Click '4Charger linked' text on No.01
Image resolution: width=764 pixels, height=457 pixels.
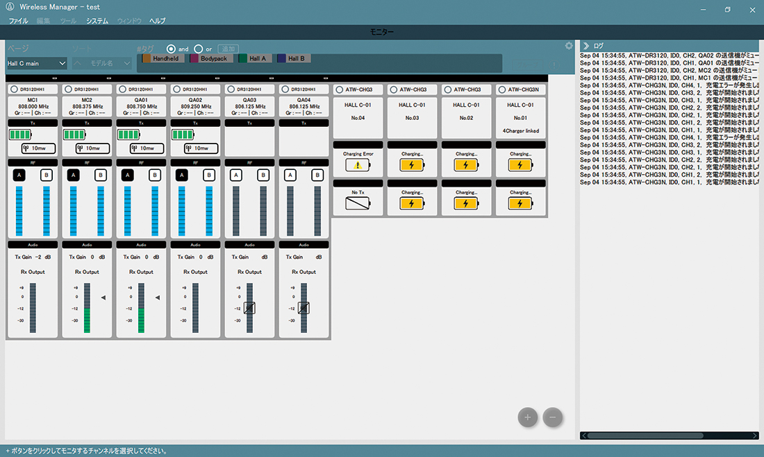pos(520,131)
